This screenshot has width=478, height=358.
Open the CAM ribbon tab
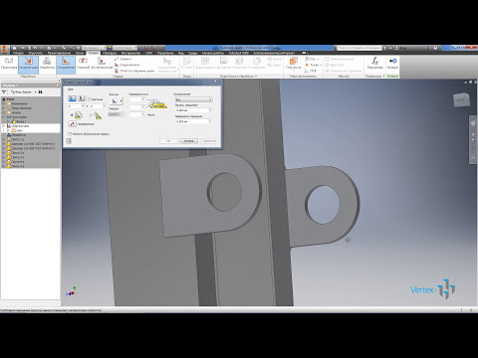tap(148, 53)
